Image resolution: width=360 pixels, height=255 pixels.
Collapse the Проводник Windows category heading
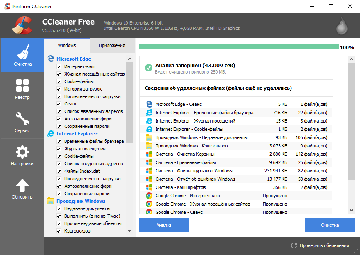[81, 201]
